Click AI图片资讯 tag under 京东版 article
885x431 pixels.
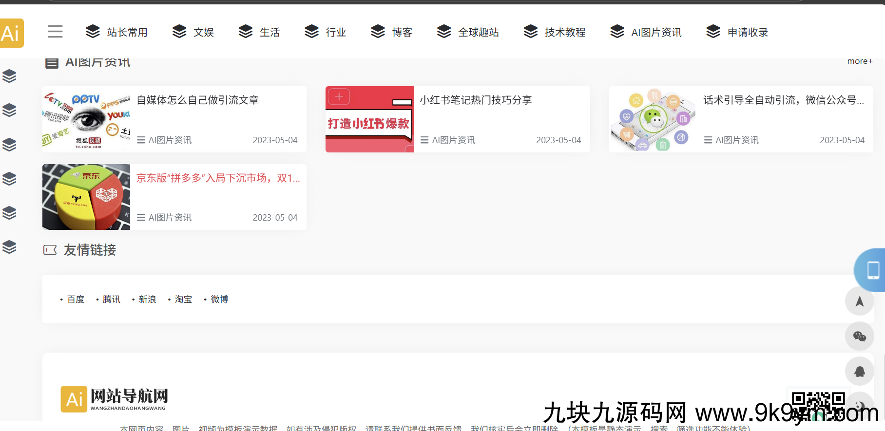pyautogui.click(x=170, y=218)
